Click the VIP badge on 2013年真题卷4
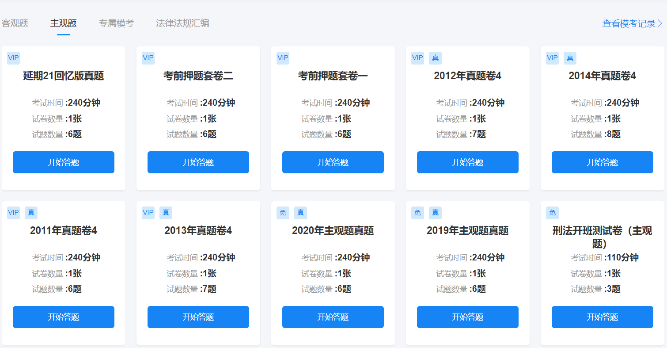This screenshot has width=667, height=348. (x=148, y=213)
